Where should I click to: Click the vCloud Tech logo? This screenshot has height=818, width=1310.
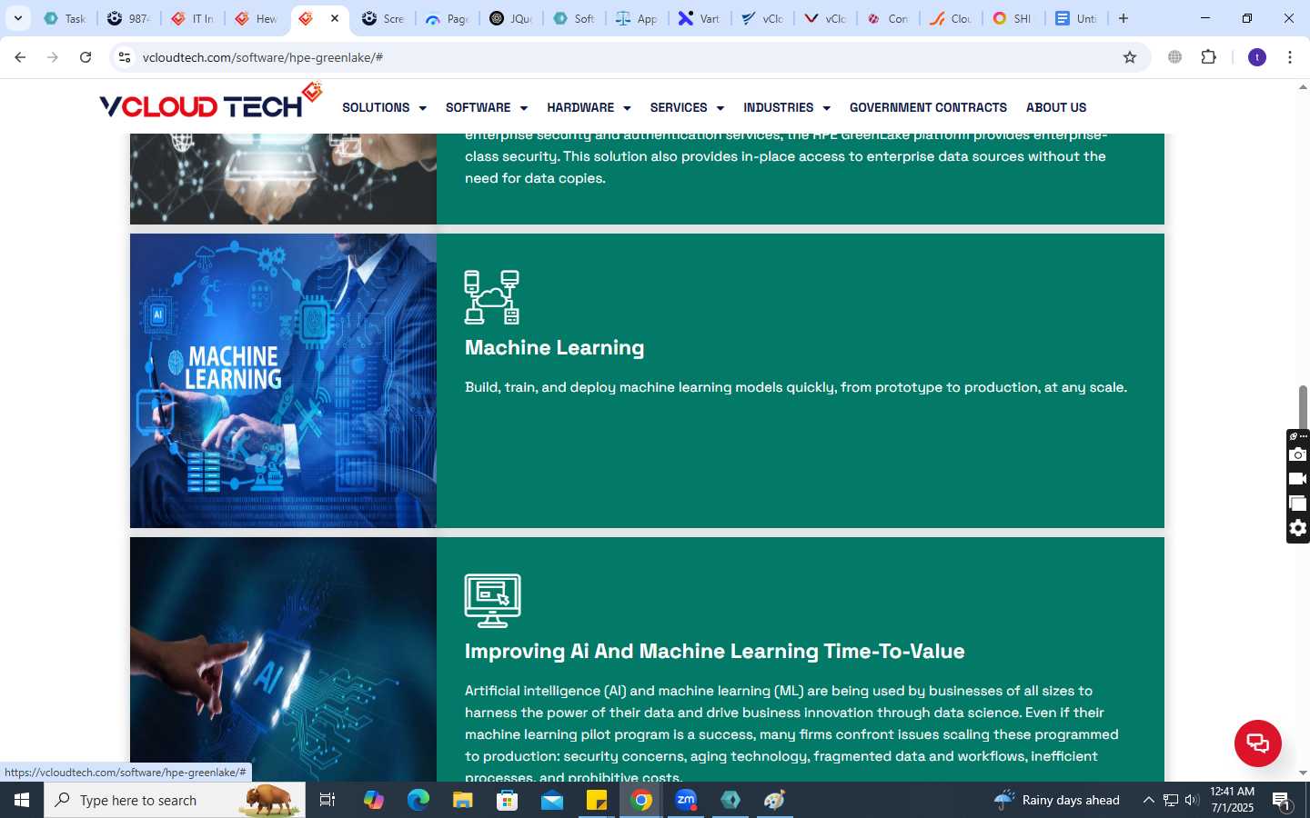click(211, 102)
